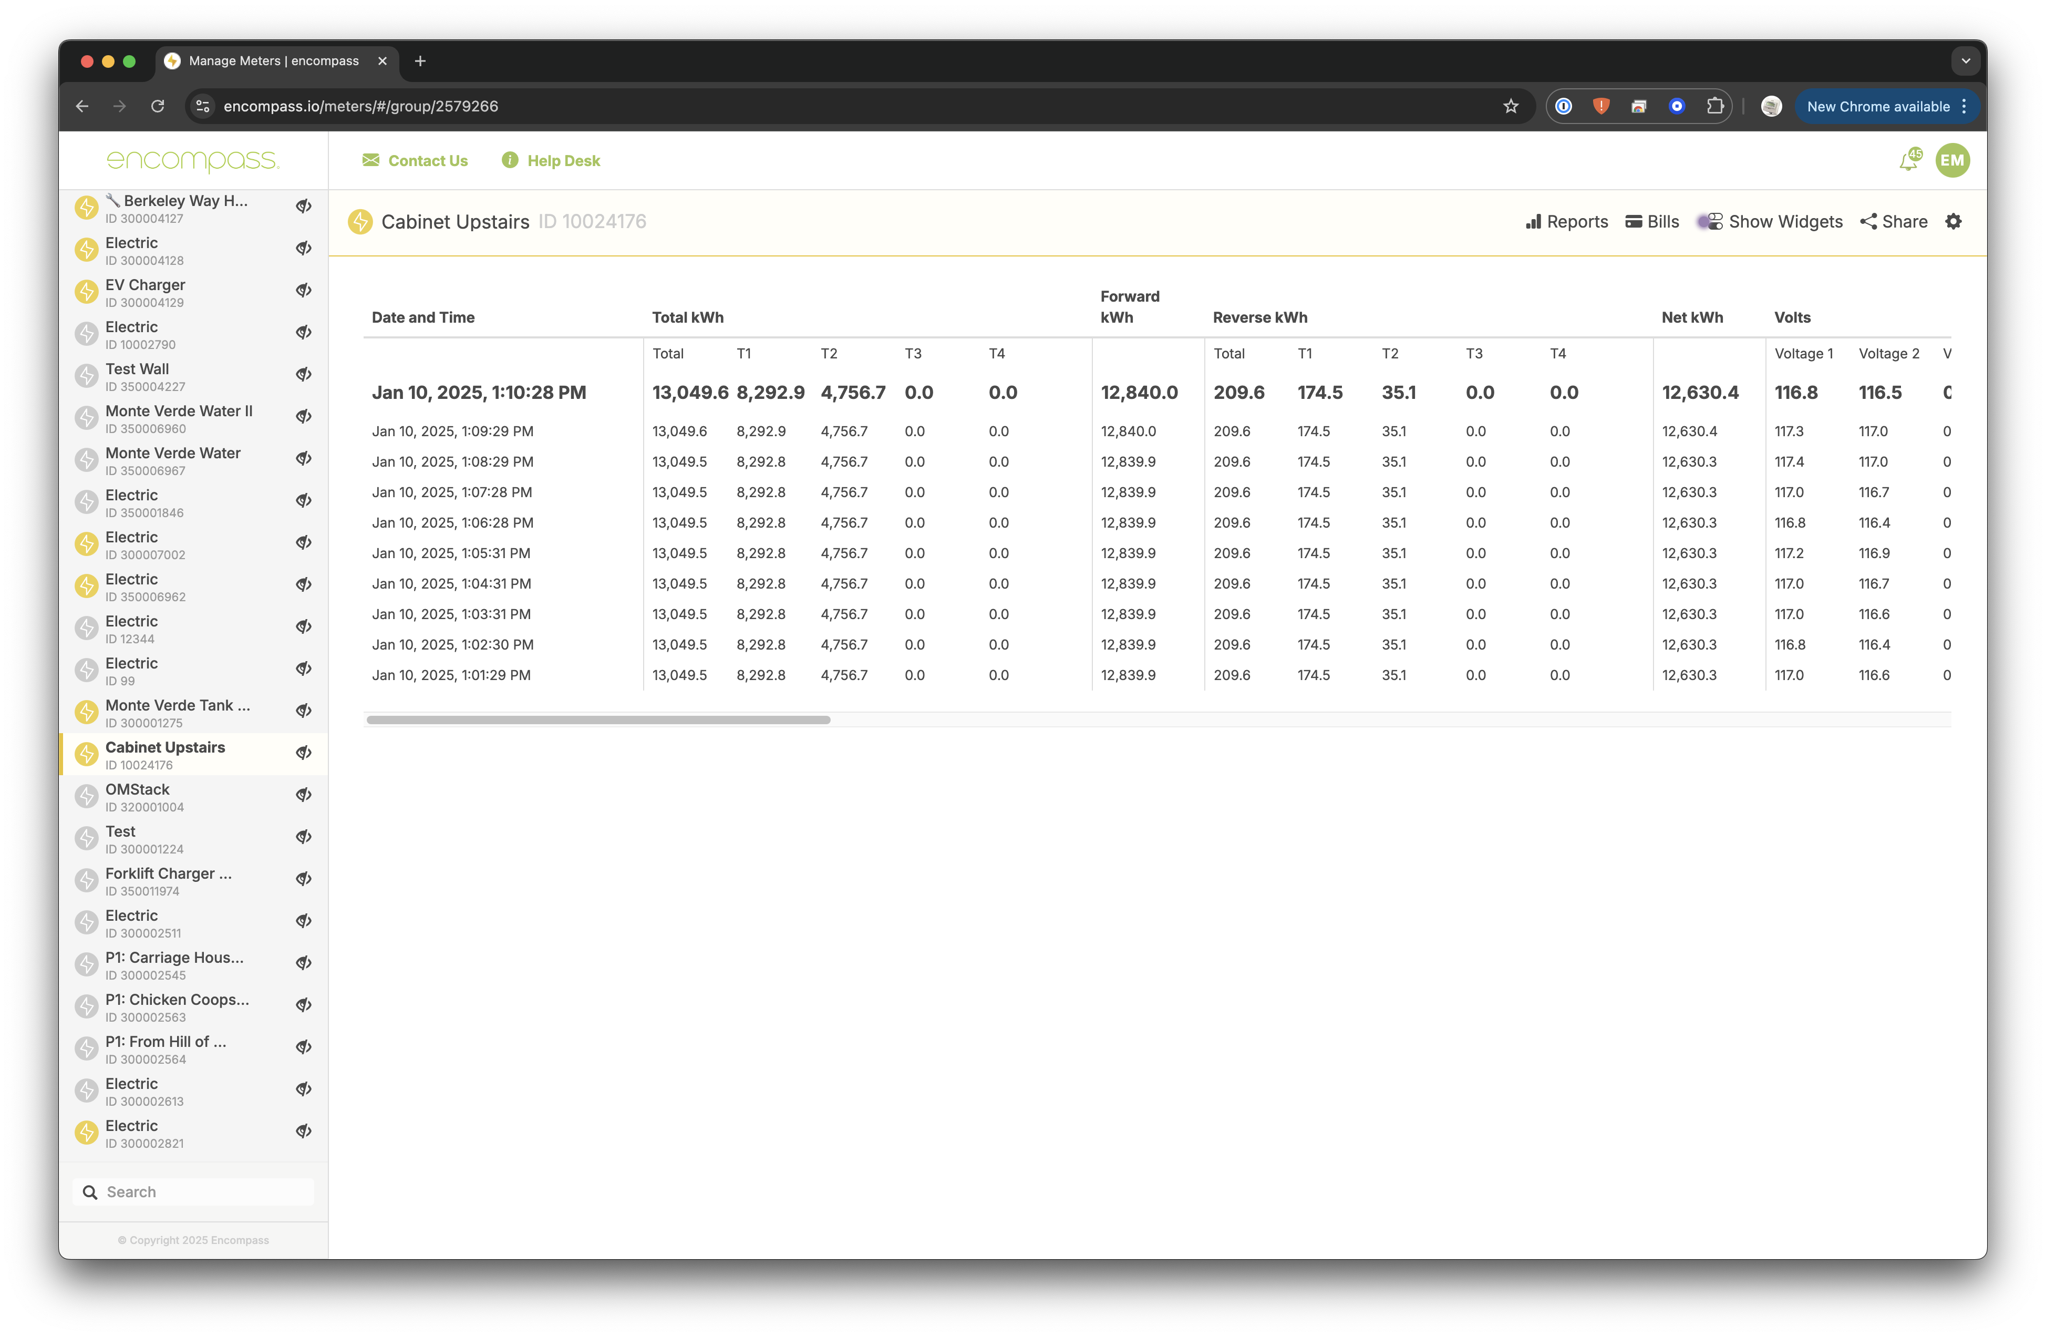The image size is (2046, 1337).
Task: Bookmark this page with star icon
Action: tap(1511, 107)
